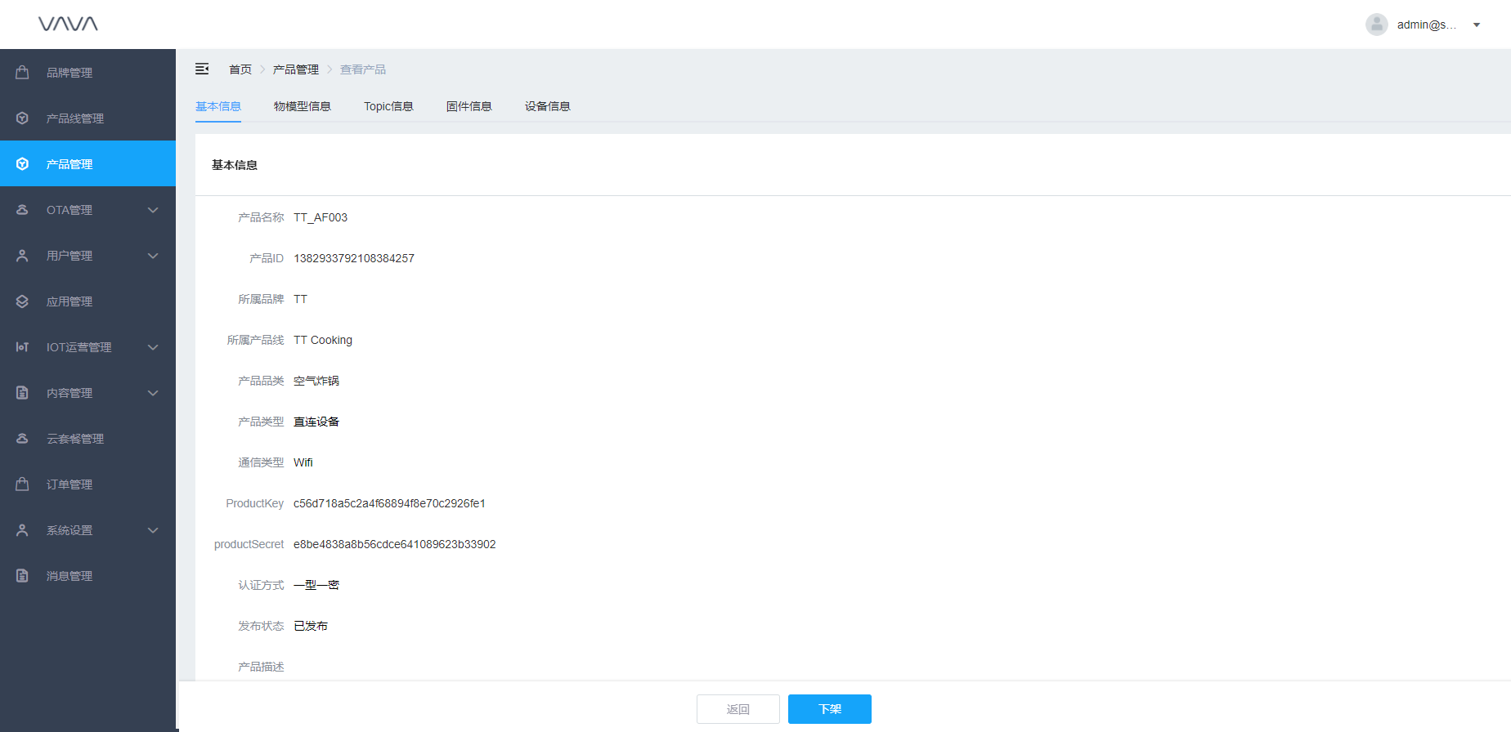Expand the 系统设置 submenu chevron

pos(153,530)
